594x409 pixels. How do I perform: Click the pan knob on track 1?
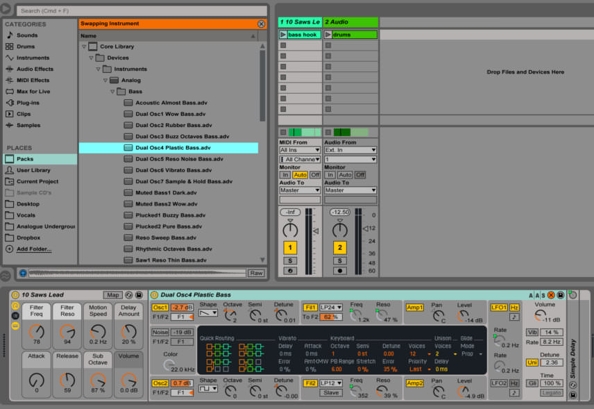click(290, 230)
